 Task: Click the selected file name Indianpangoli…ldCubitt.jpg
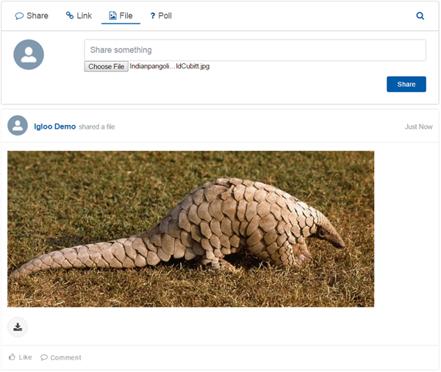pos(170,66)
